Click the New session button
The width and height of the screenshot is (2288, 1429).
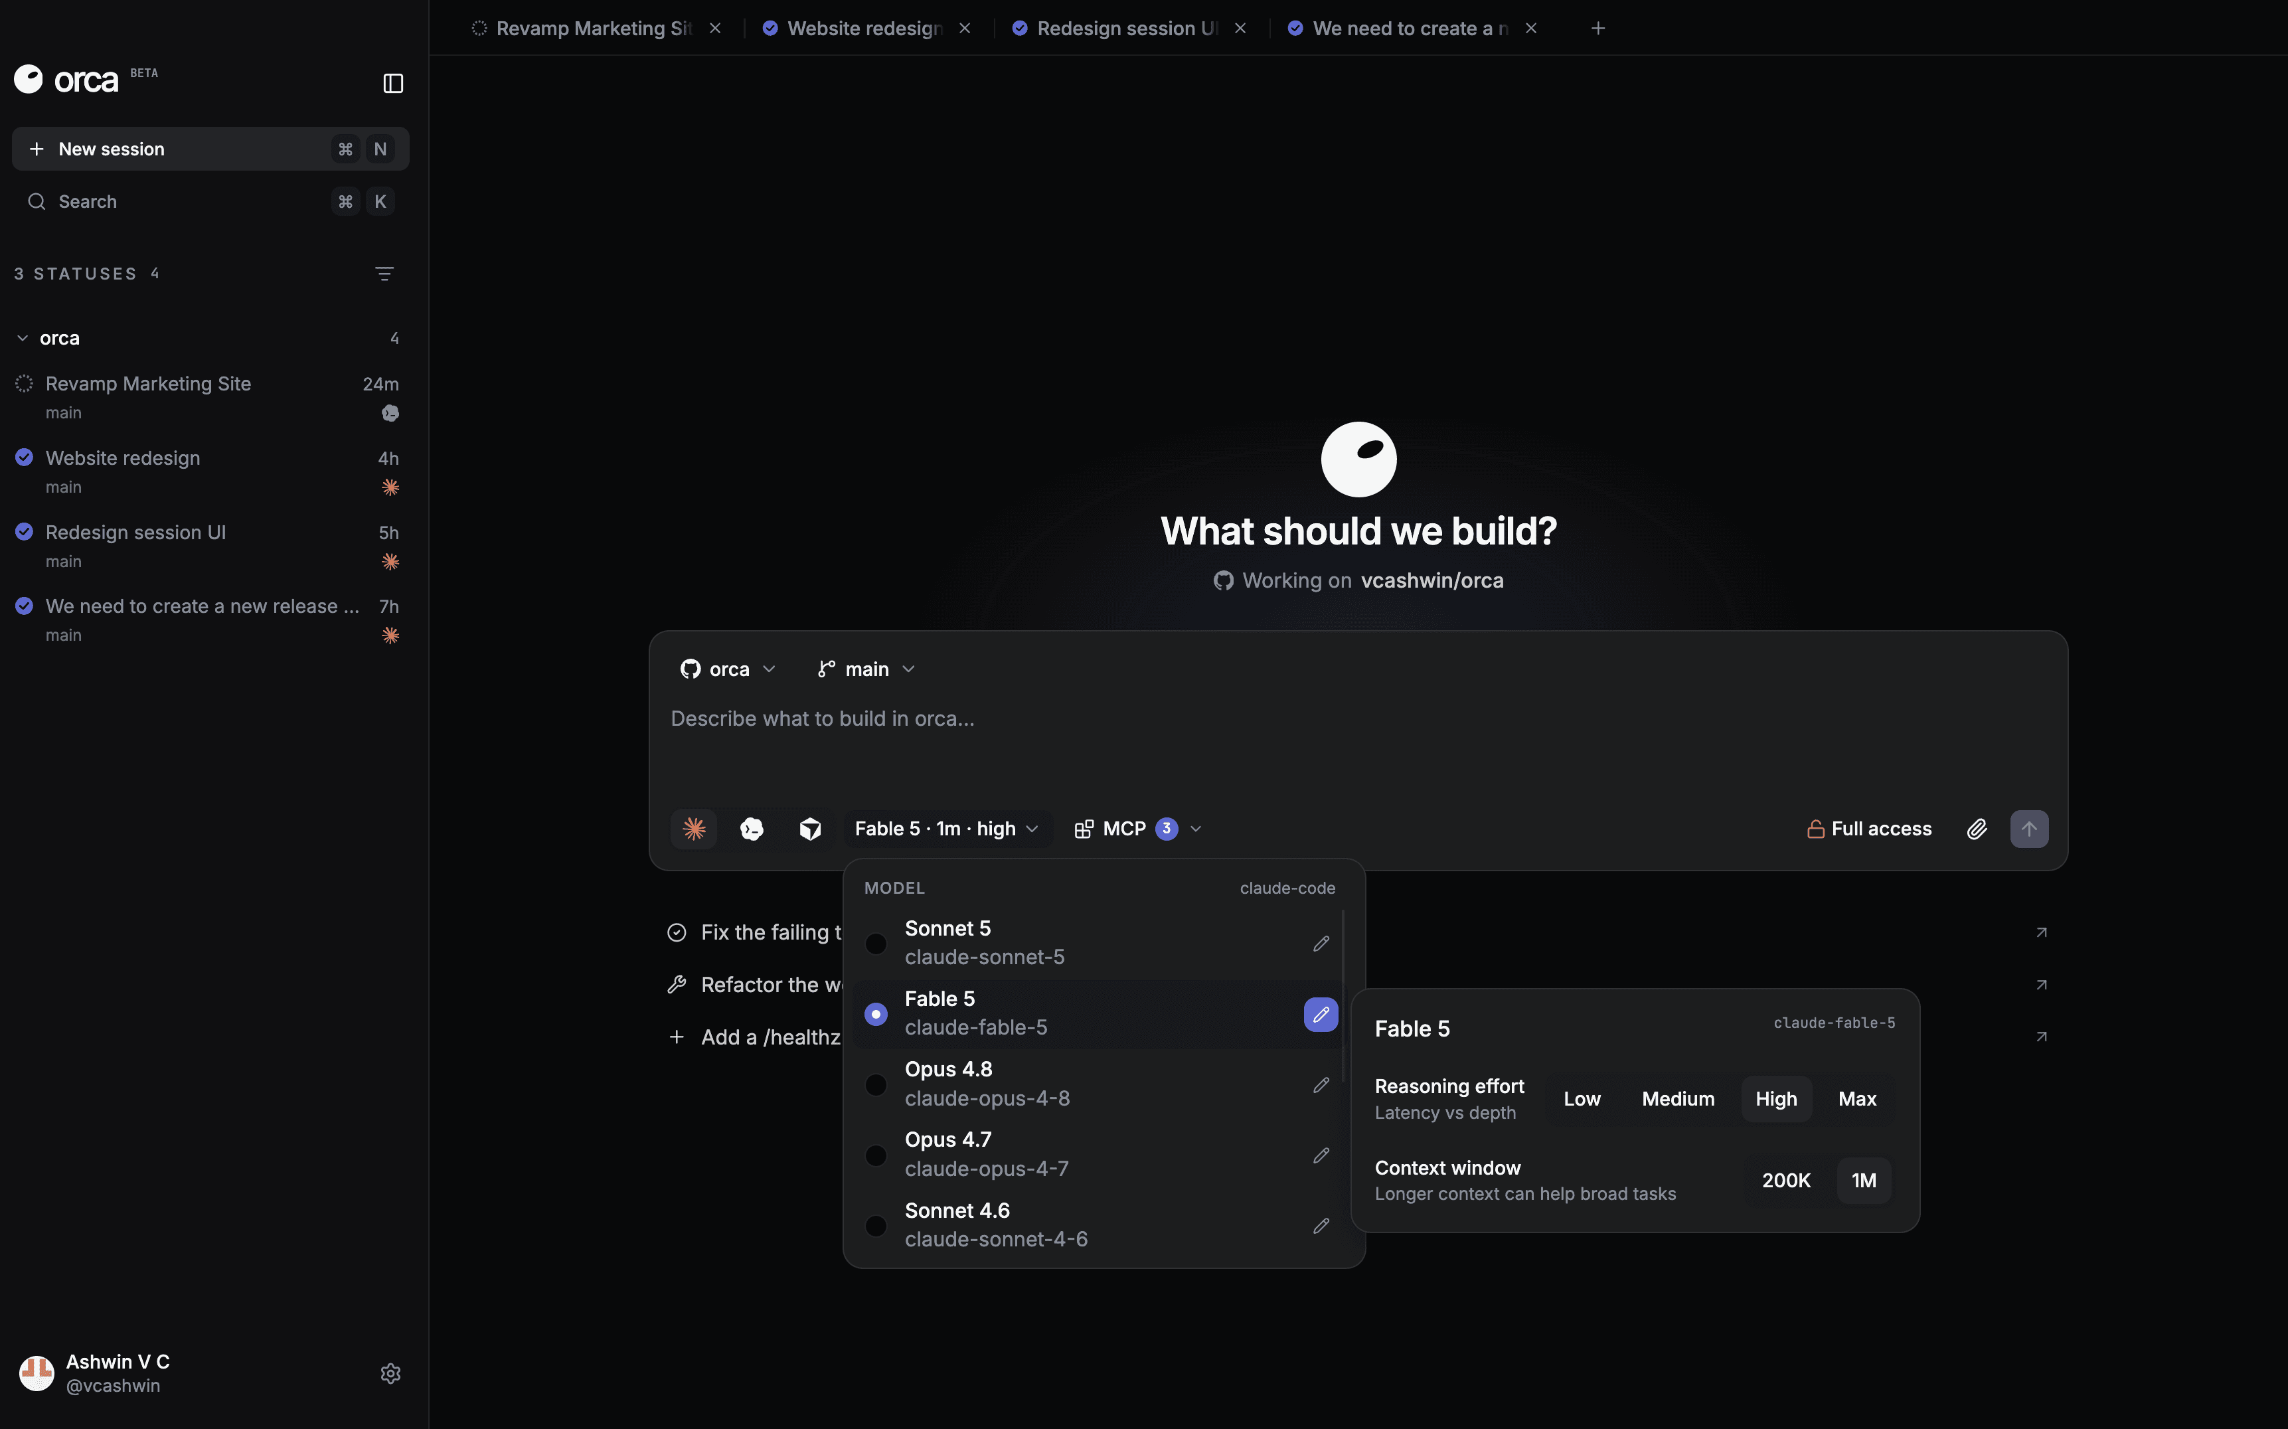(210, 148)
